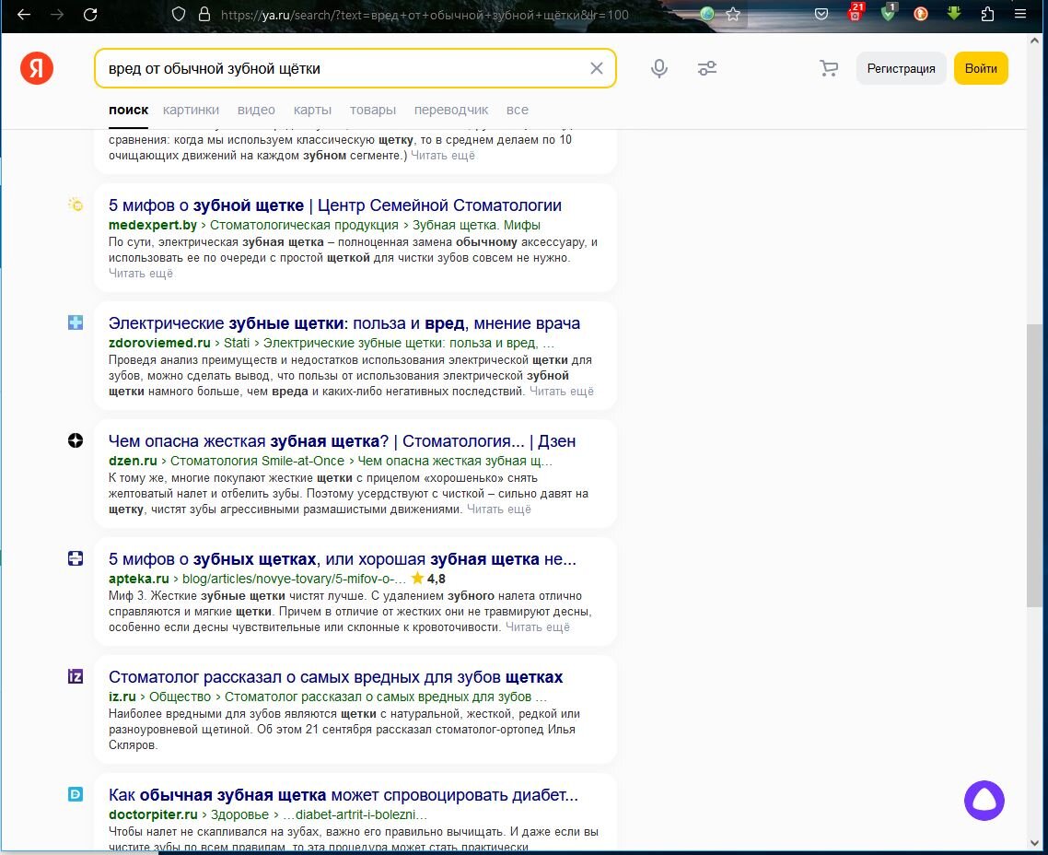Open the red extension with badge 21
The image size is (1048, 855).
[x=855, y=13]
